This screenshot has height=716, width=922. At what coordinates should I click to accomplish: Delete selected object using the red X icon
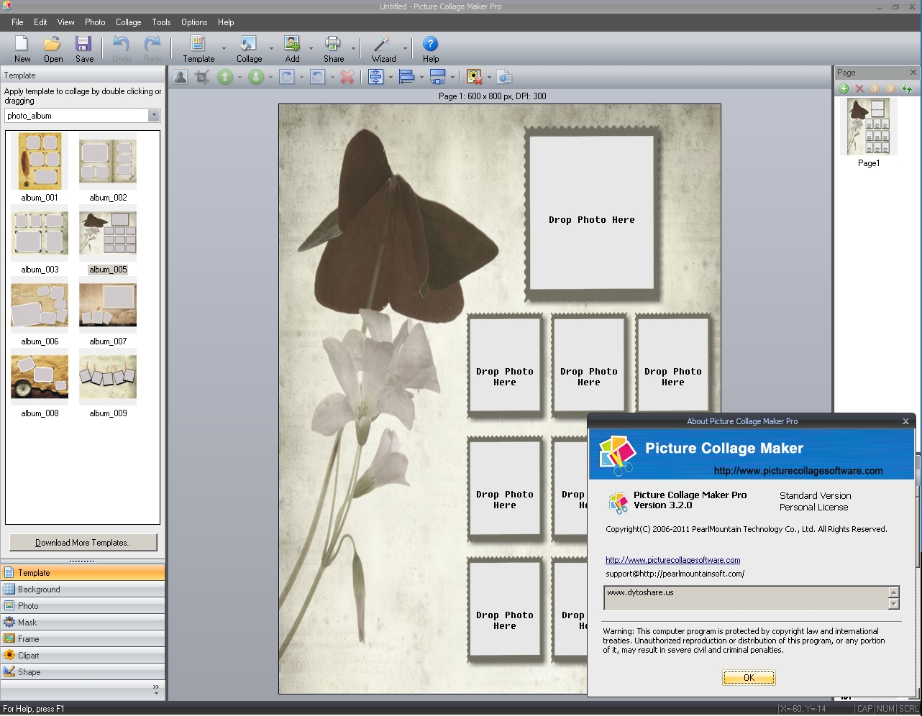pos(347,76)
